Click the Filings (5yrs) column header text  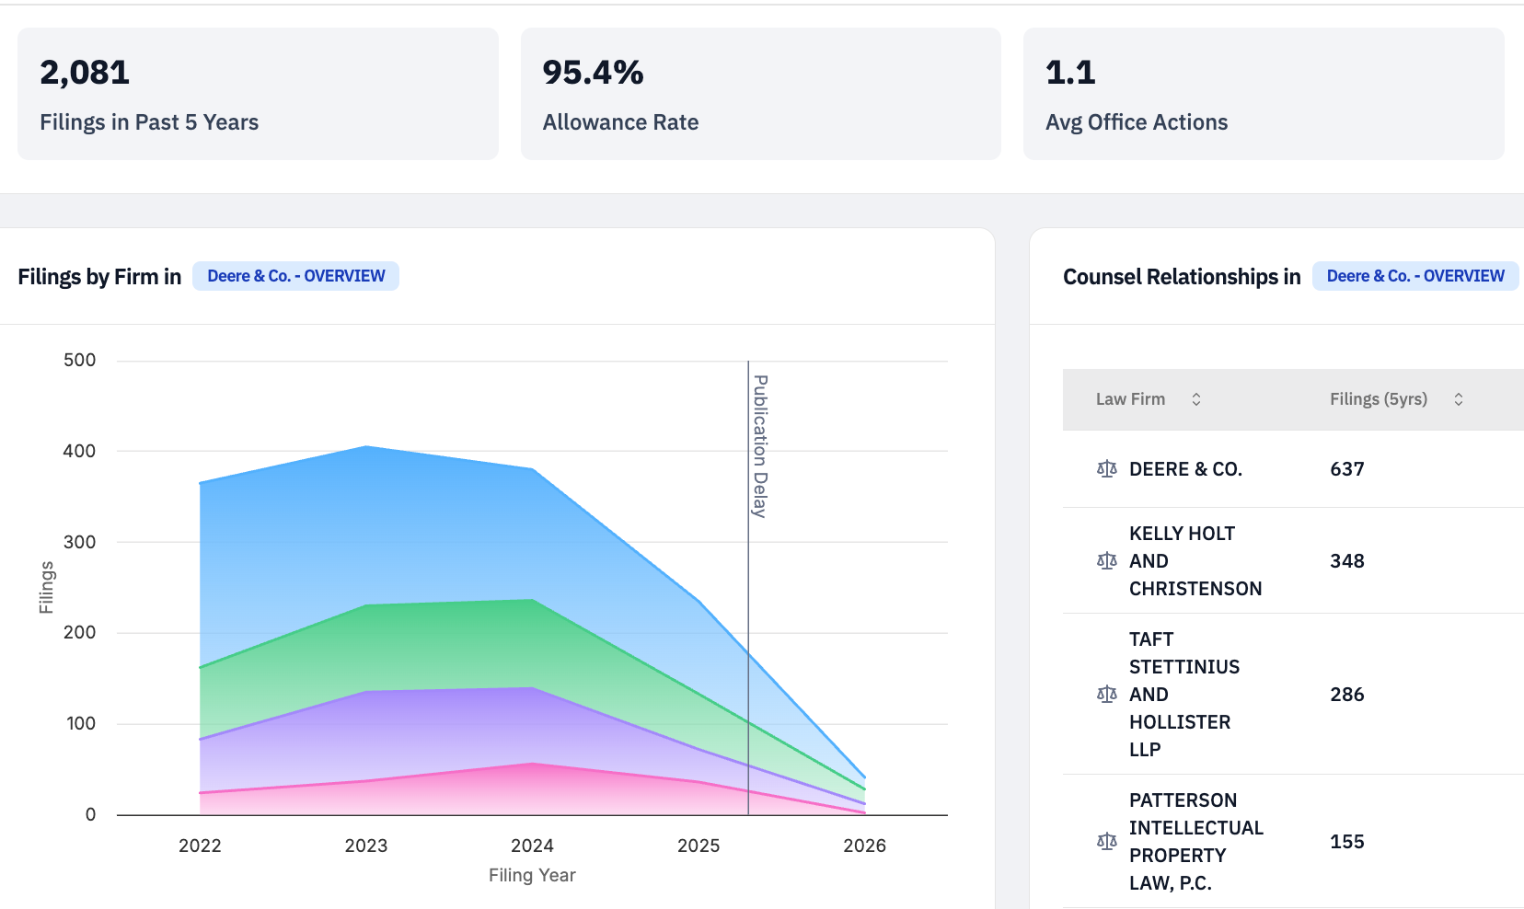click(1379, 399)
